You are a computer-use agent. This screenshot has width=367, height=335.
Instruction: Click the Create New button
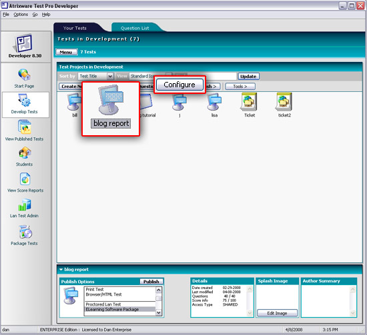[70, 87]
